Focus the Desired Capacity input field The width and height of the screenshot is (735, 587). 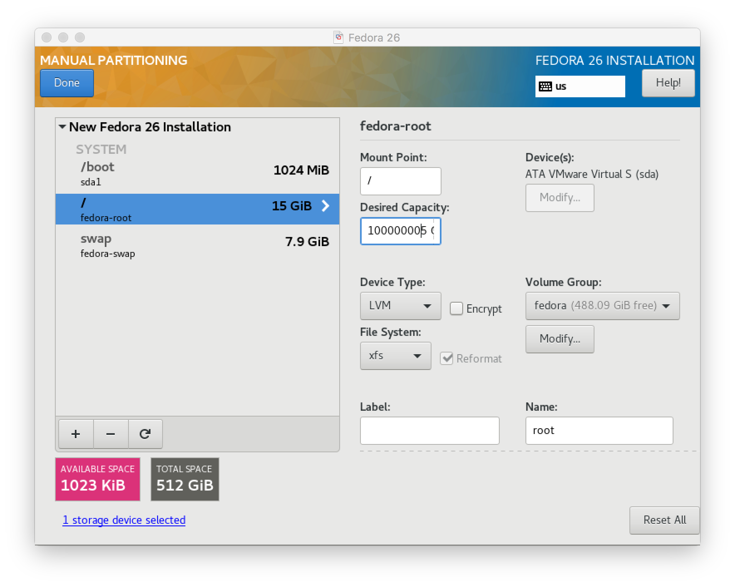[x=400, y=231]
